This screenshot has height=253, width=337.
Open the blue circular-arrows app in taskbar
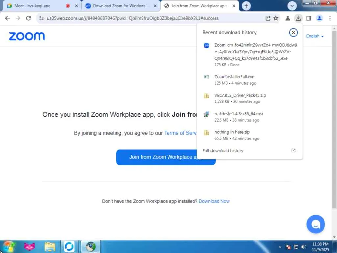[x=69, y=246]
